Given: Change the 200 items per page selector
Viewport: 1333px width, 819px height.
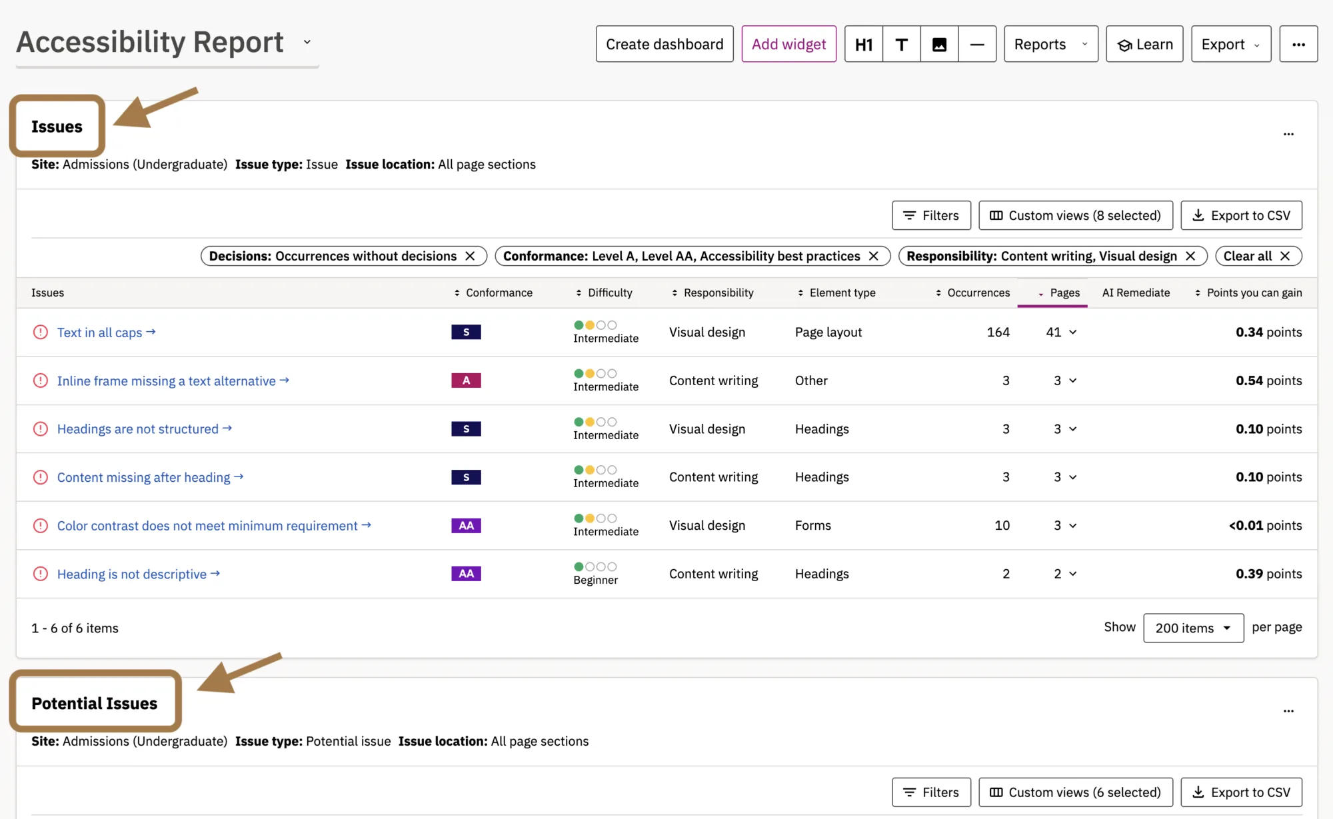Looking at the screenshot, I should coord(1193,628).
